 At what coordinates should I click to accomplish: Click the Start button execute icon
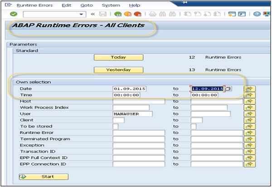[23, 176]
